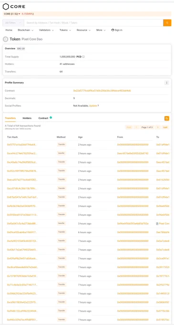Screen dimensions: 174x325
Task: Open transaction hash 0xc43e8c74a39df5855cd...
Action: [x=22, y=162]
